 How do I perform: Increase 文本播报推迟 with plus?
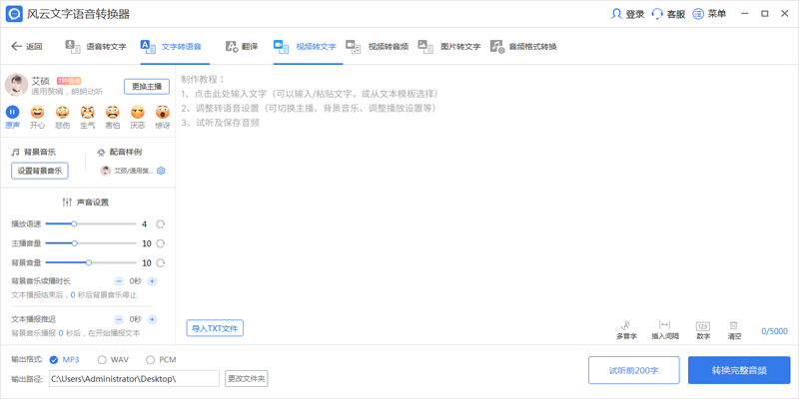(x=152, y=319)
